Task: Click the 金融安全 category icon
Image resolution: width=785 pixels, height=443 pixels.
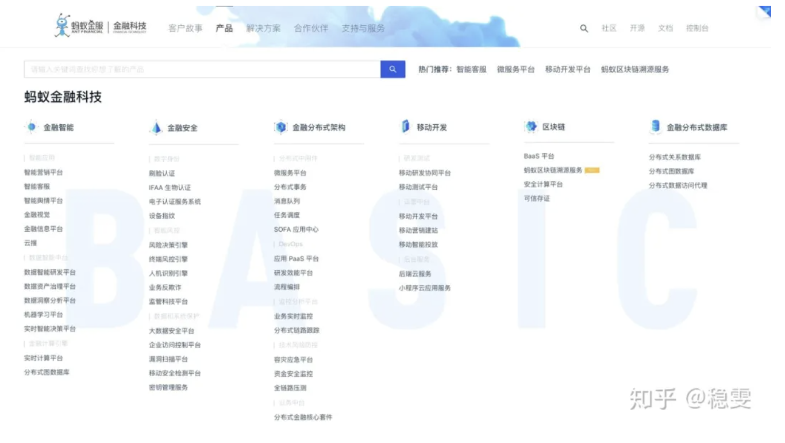Action: pos(156,128)
